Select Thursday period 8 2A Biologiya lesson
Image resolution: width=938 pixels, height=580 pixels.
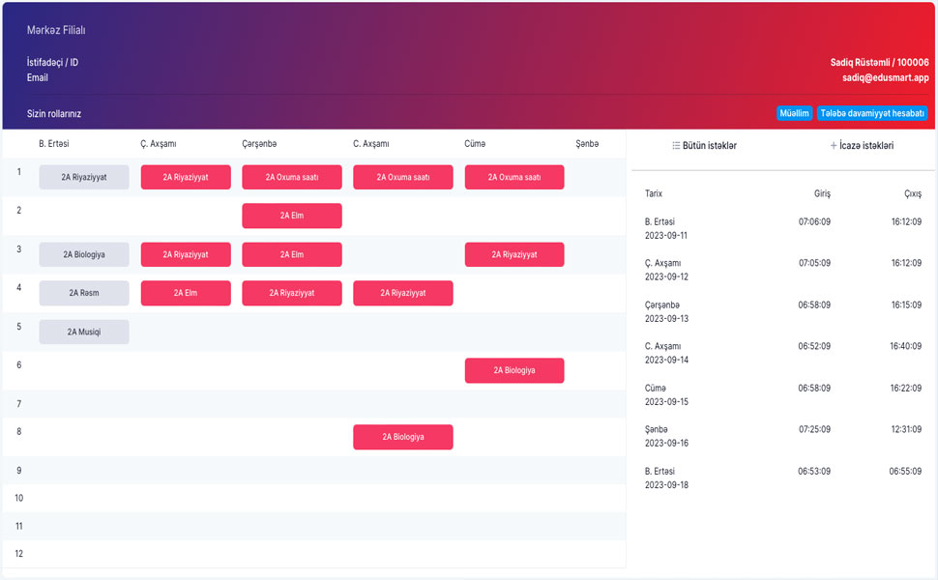coord(402,437)
